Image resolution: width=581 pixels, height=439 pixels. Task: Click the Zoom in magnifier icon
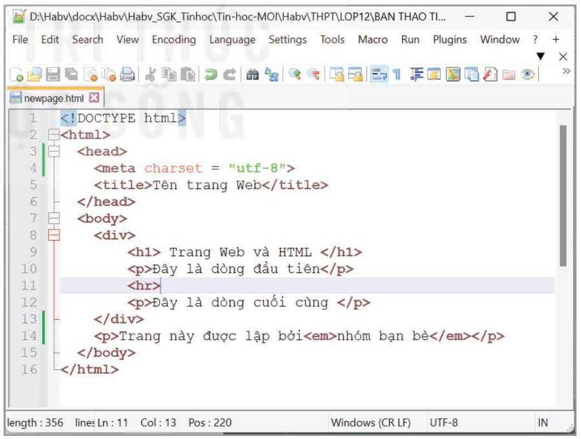point(294,74)
